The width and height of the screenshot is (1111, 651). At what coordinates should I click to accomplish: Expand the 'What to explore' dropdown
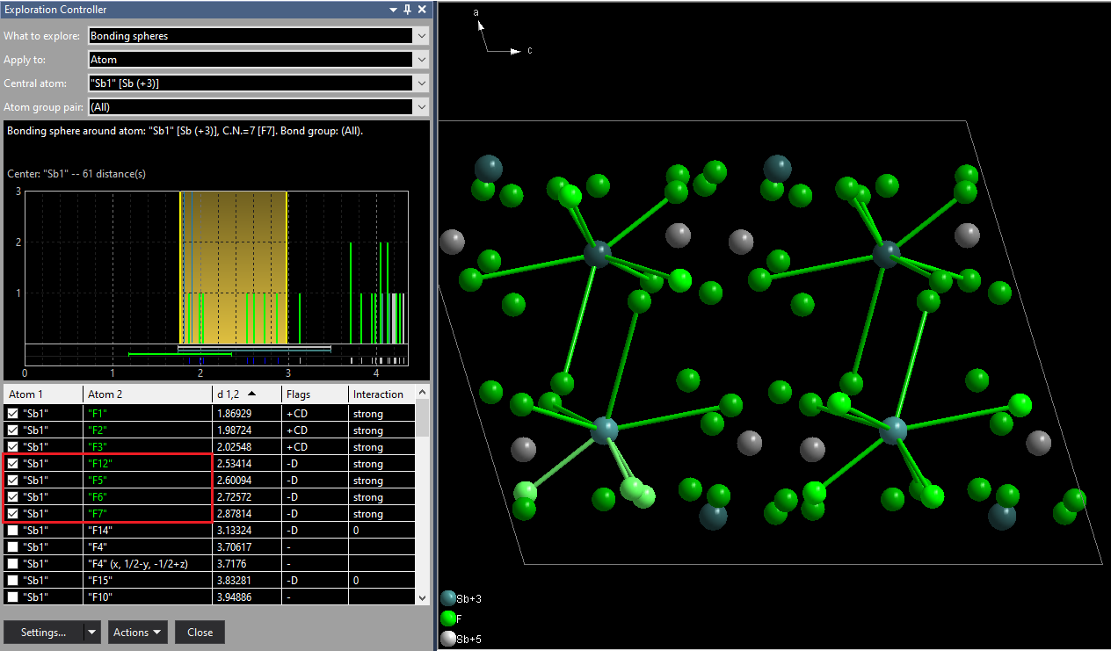click(422, 36)
